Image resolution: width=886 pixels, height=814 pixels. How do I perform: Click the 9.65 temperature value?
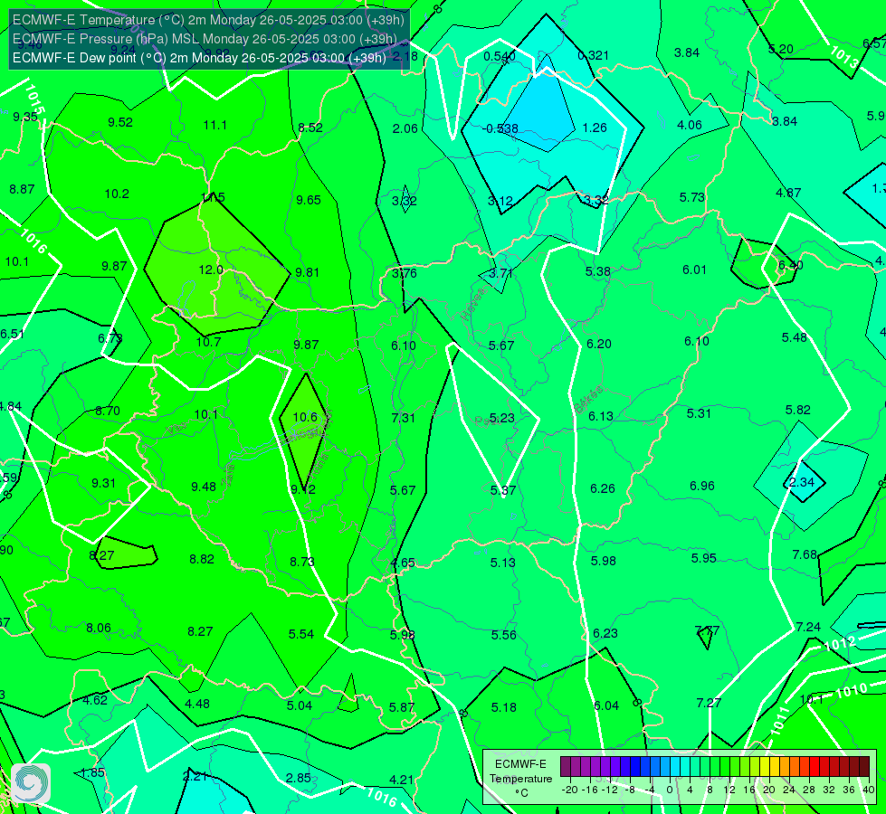(309, 200)
